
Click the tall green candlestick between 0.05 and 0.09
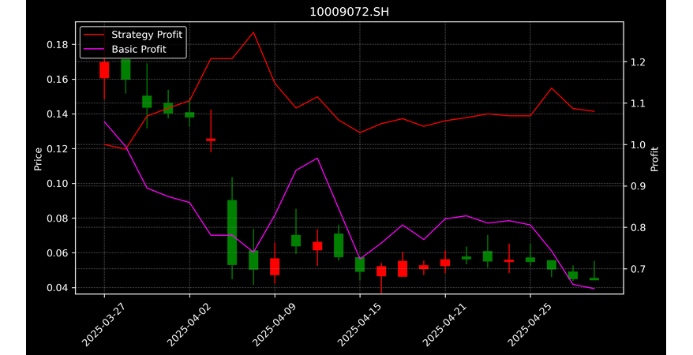click(x=232, y=232)
